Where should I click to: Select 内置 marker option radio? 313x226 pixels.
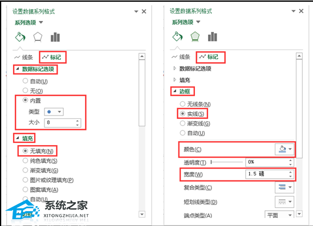(25, 100)
